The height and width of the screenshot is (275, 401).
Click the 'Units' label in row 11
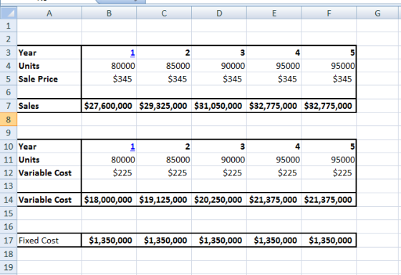29,160
